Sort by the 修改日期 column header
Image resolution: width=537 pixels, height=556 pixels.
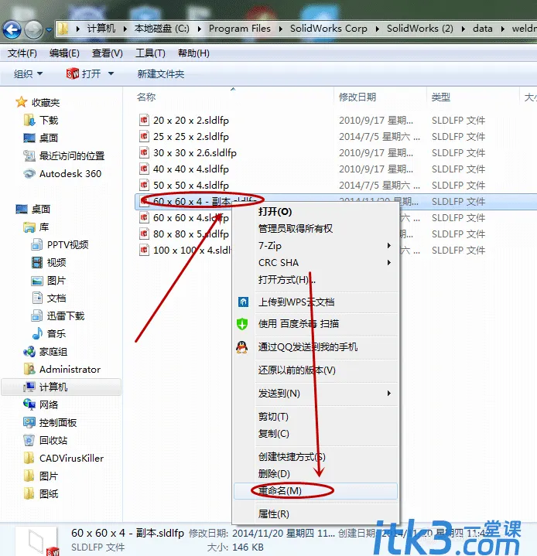357,97
